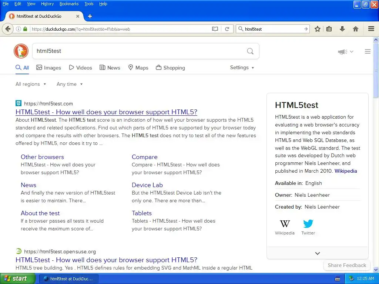
Task: Click the openSUSE result favicon
Action: click(19, 251)
